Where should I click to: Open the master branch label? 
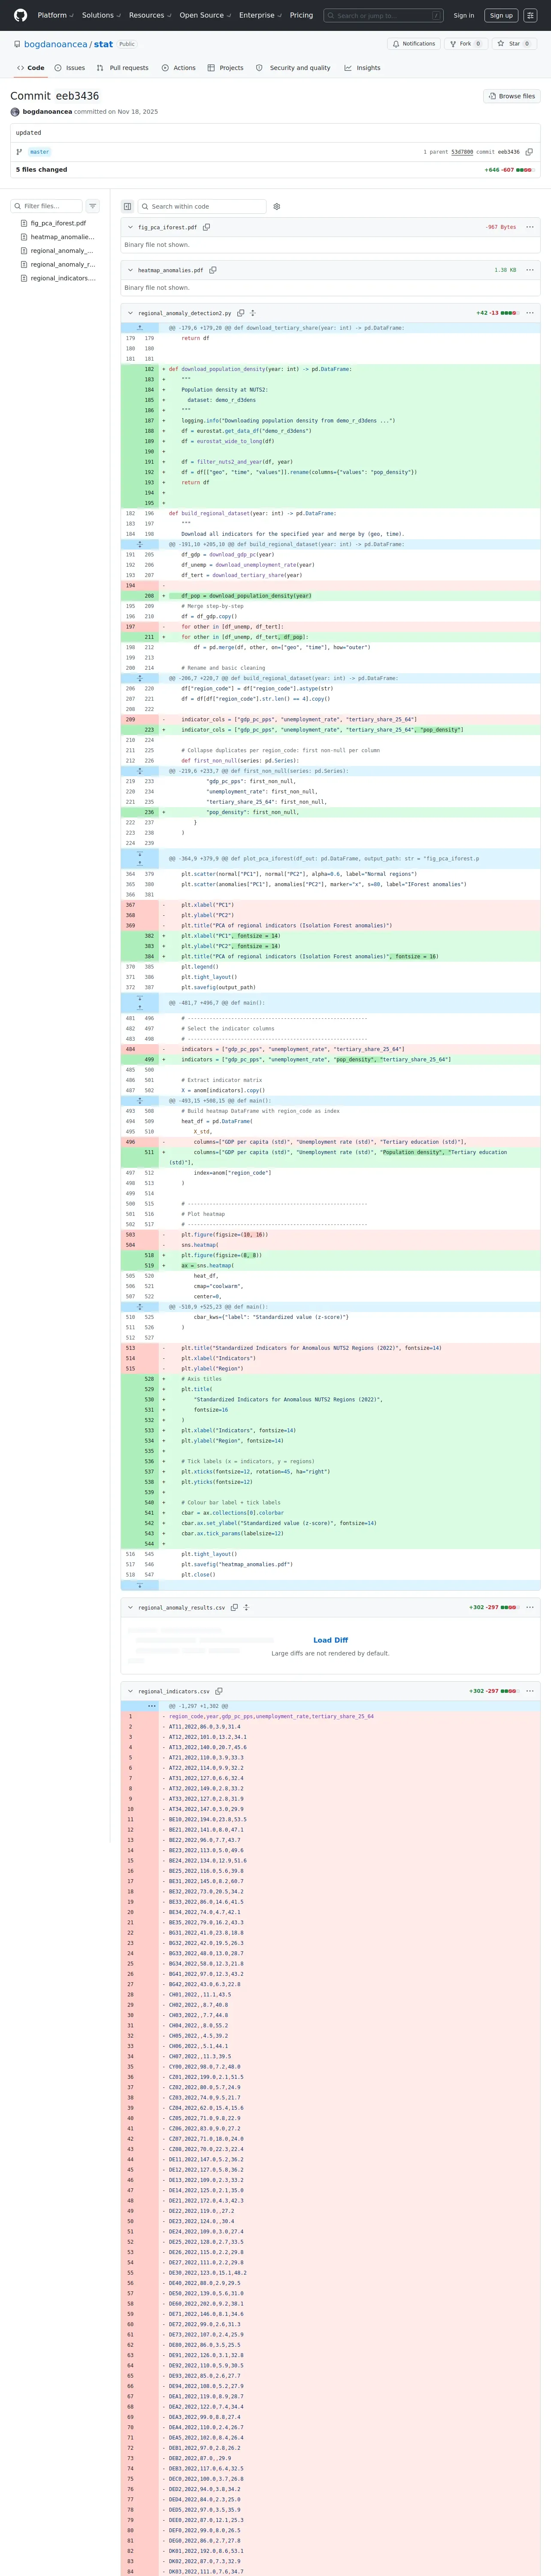[x=40, y=152]
